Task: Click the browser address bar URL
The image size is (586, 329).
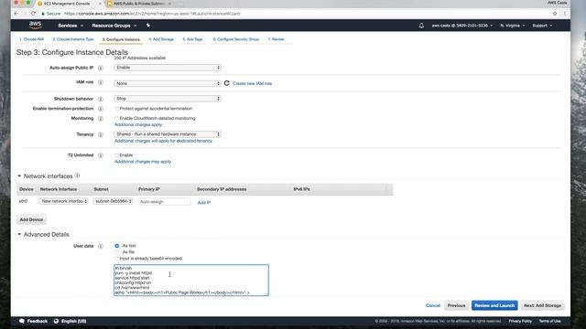Action: pyautogui.click(x=152, y=14)
